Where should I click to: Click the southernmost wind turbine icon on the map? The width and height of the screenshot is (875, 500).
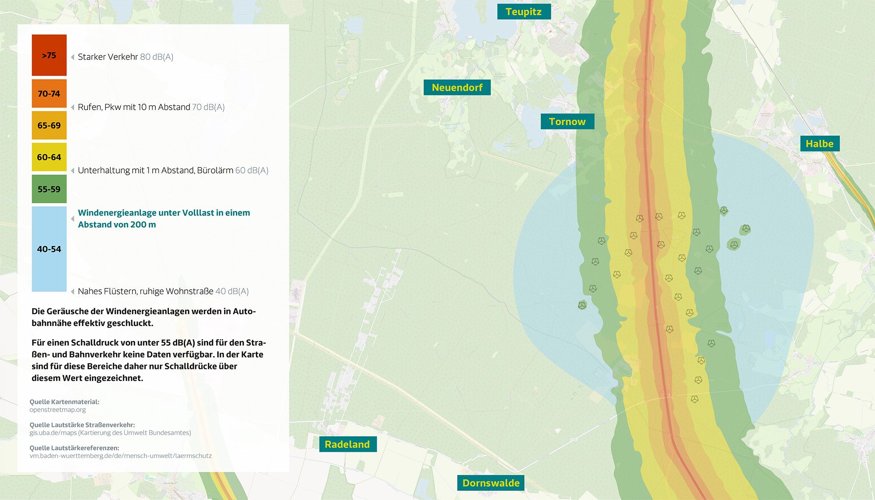point(694,399)
